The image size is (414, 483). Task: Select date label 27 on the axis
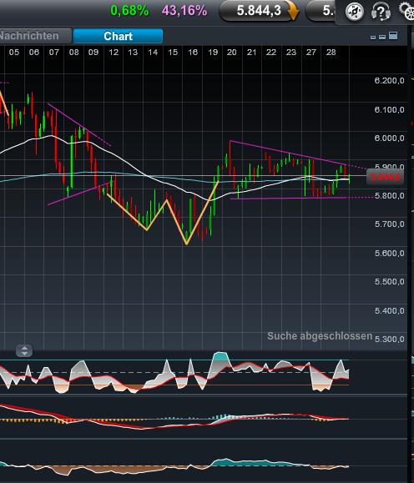(x=311, y=52)
